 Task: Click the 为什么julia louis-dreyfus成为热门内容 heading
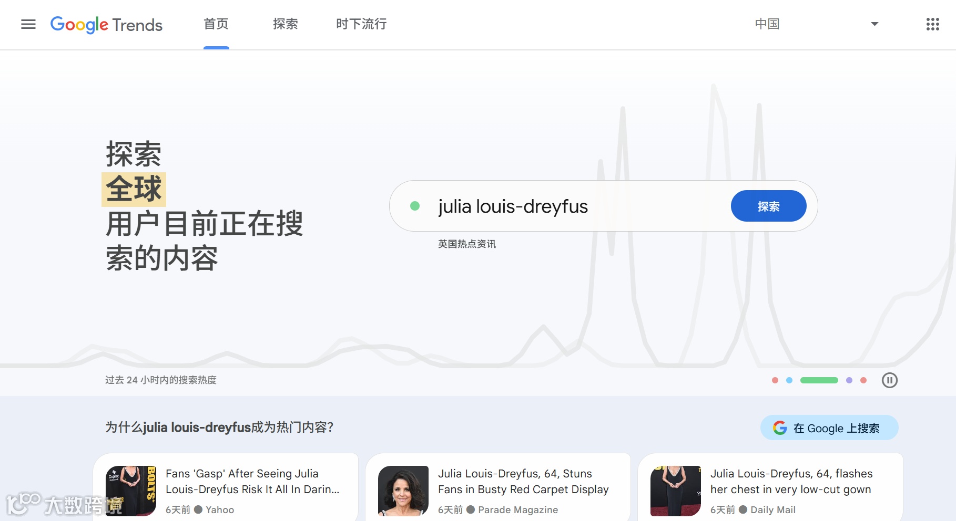click(x=219, y=427)
